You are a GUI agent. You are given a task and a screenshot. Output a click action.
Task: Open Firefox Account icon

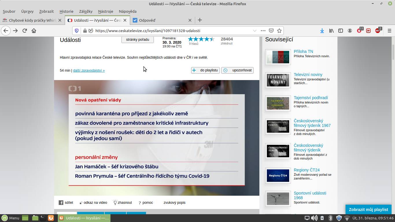(x=350, y=31)
